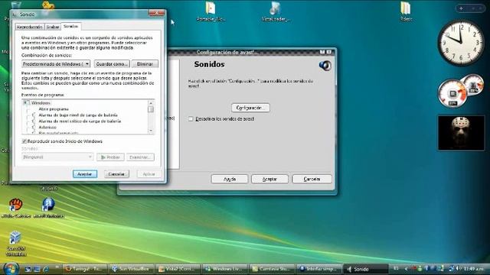Close the Sonido dialog window
This screenshot has width=490, height=275.
[x=156, y=13]
